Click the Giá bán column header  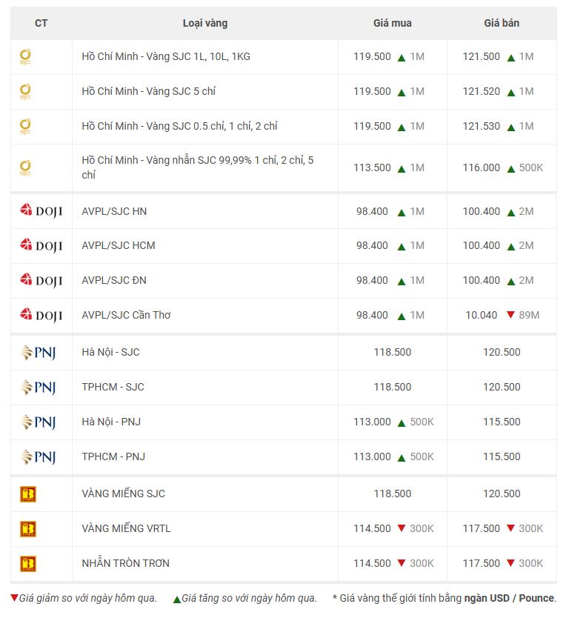pos(502,23)
